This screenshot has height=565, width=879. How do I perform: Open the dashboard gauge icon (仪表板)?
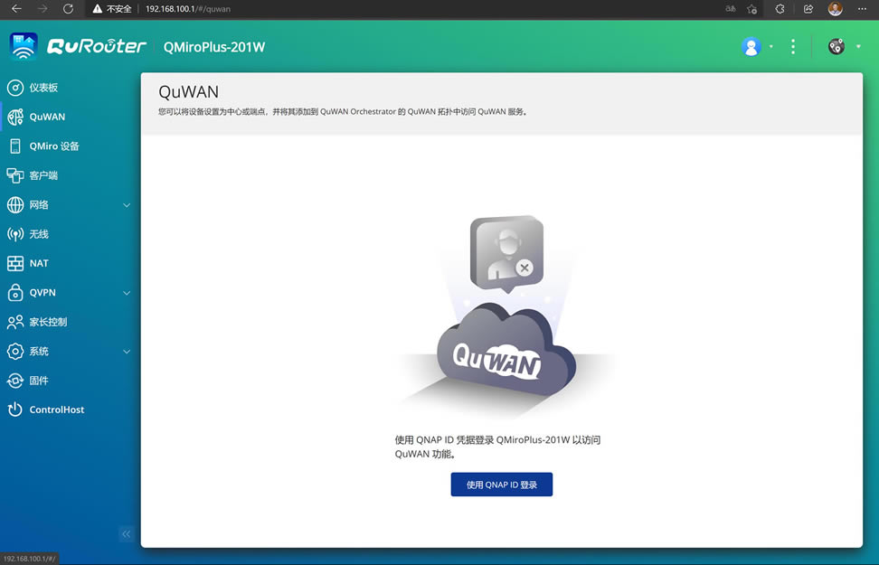pyautogui.click(x=15, y=88)
